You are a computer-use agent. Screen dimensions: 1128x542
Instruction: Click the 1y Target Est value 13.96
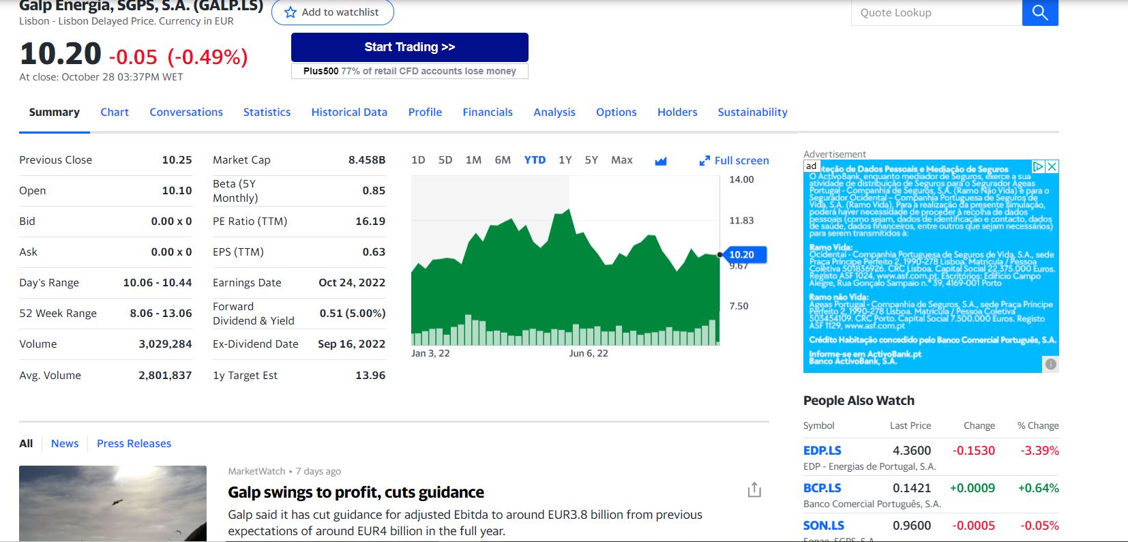[370, 376]
